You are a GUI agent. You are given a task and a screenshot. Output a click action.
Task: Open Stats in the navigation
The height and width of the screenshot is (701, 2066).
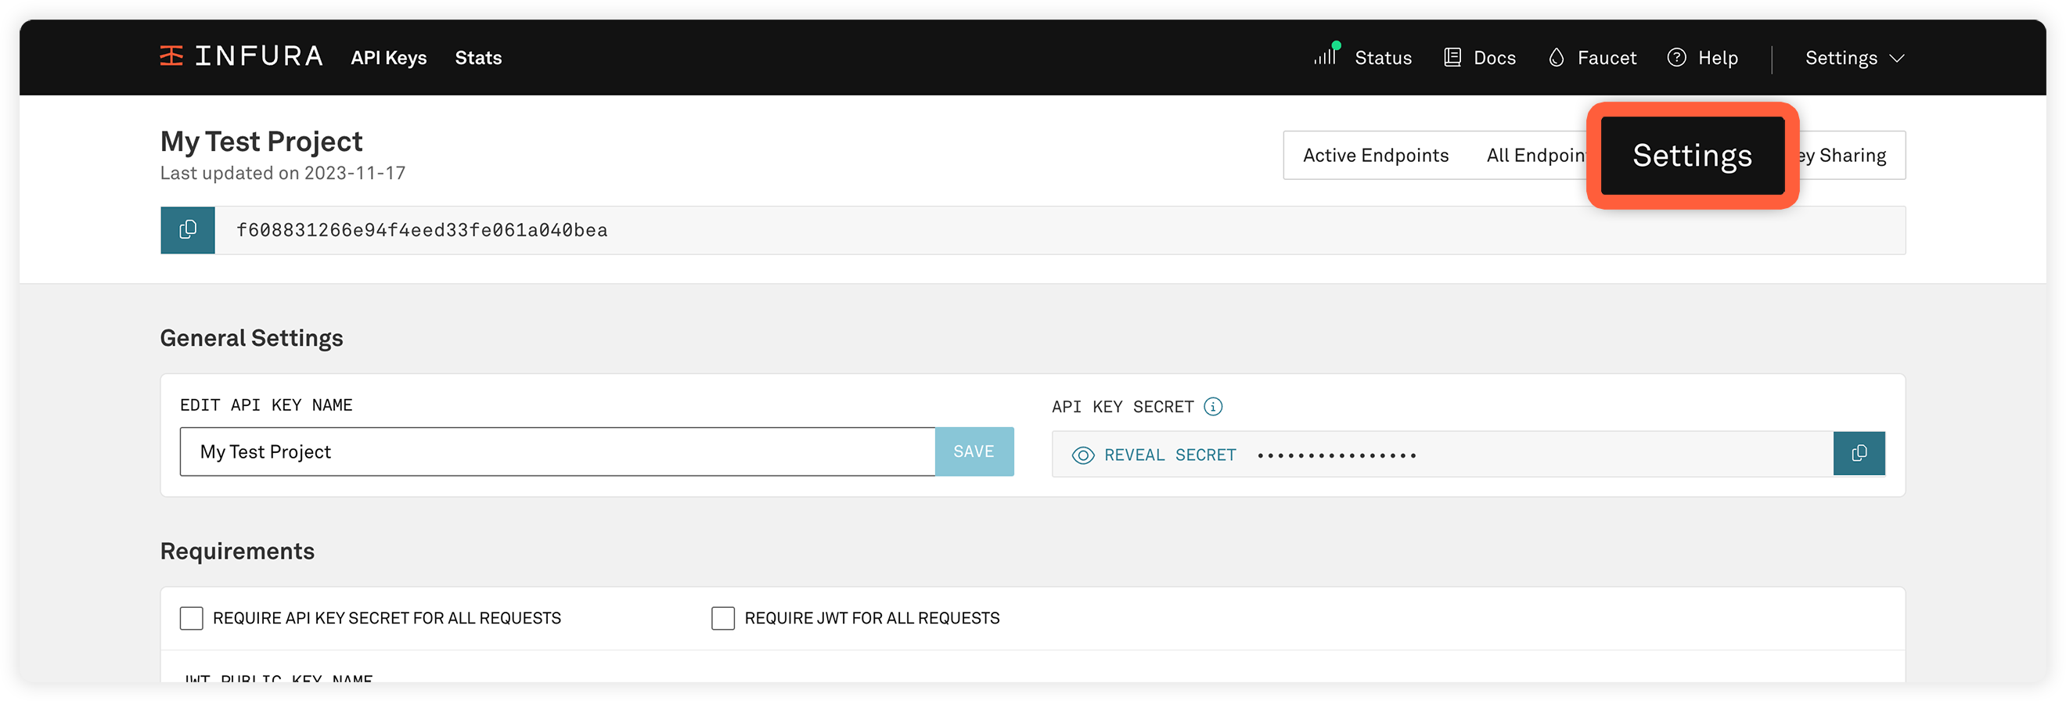pos(478,58)
